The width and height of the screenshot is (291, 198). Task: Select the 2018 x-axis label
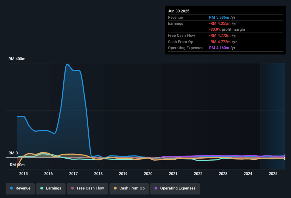(x=98, y=173)
